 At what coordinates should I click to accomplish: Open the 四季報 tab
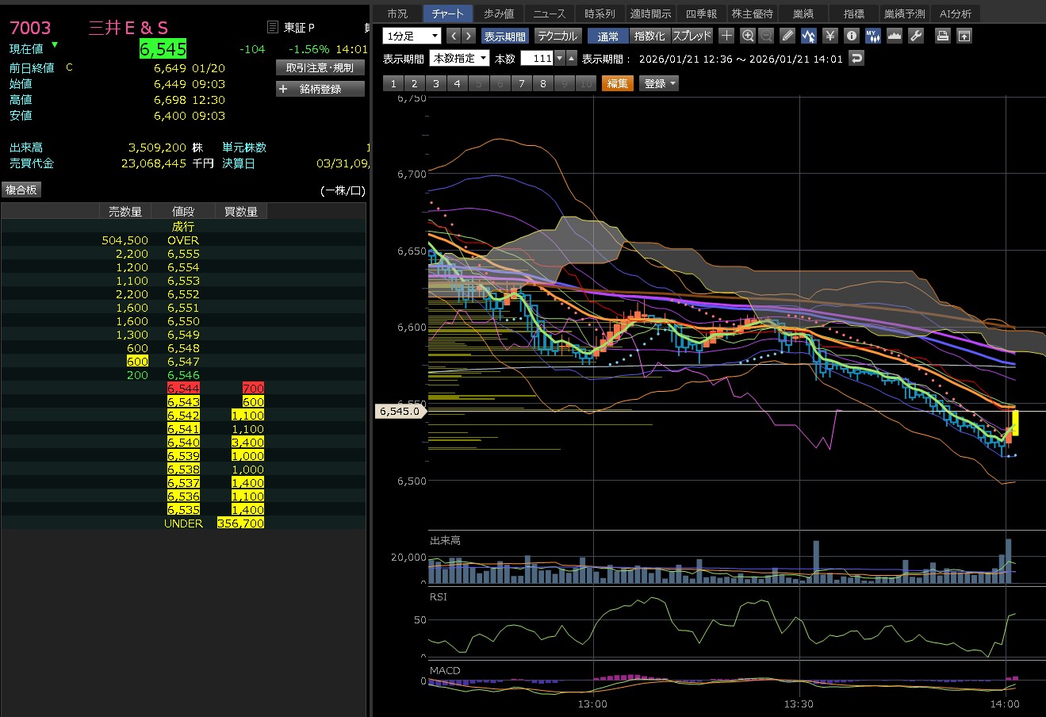[701, 13]
